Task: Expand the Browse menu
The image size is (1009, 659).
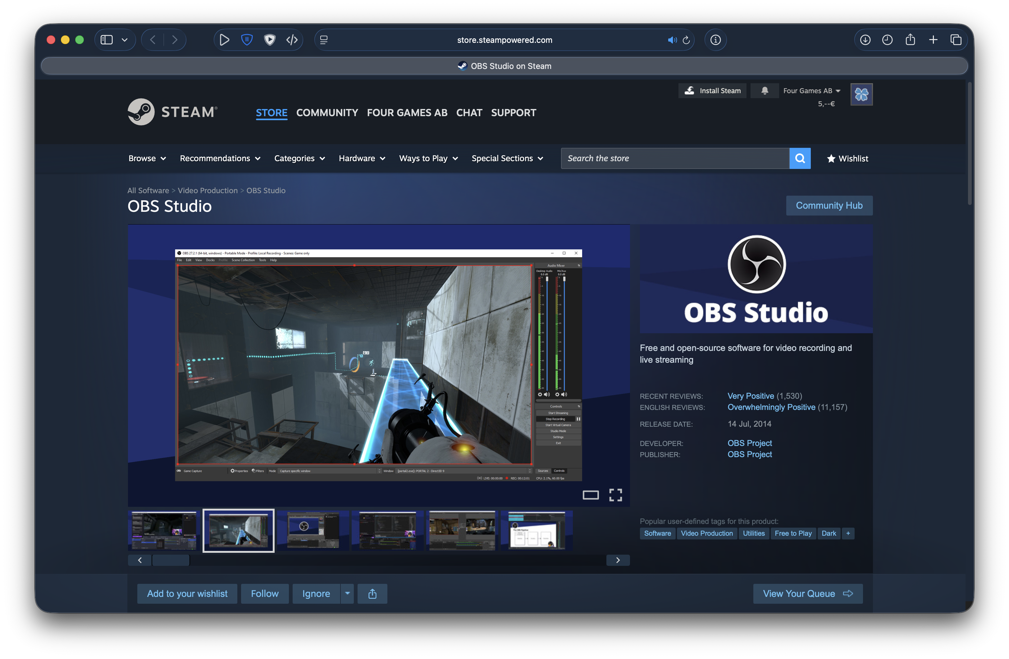Action: tap(147, 158)
